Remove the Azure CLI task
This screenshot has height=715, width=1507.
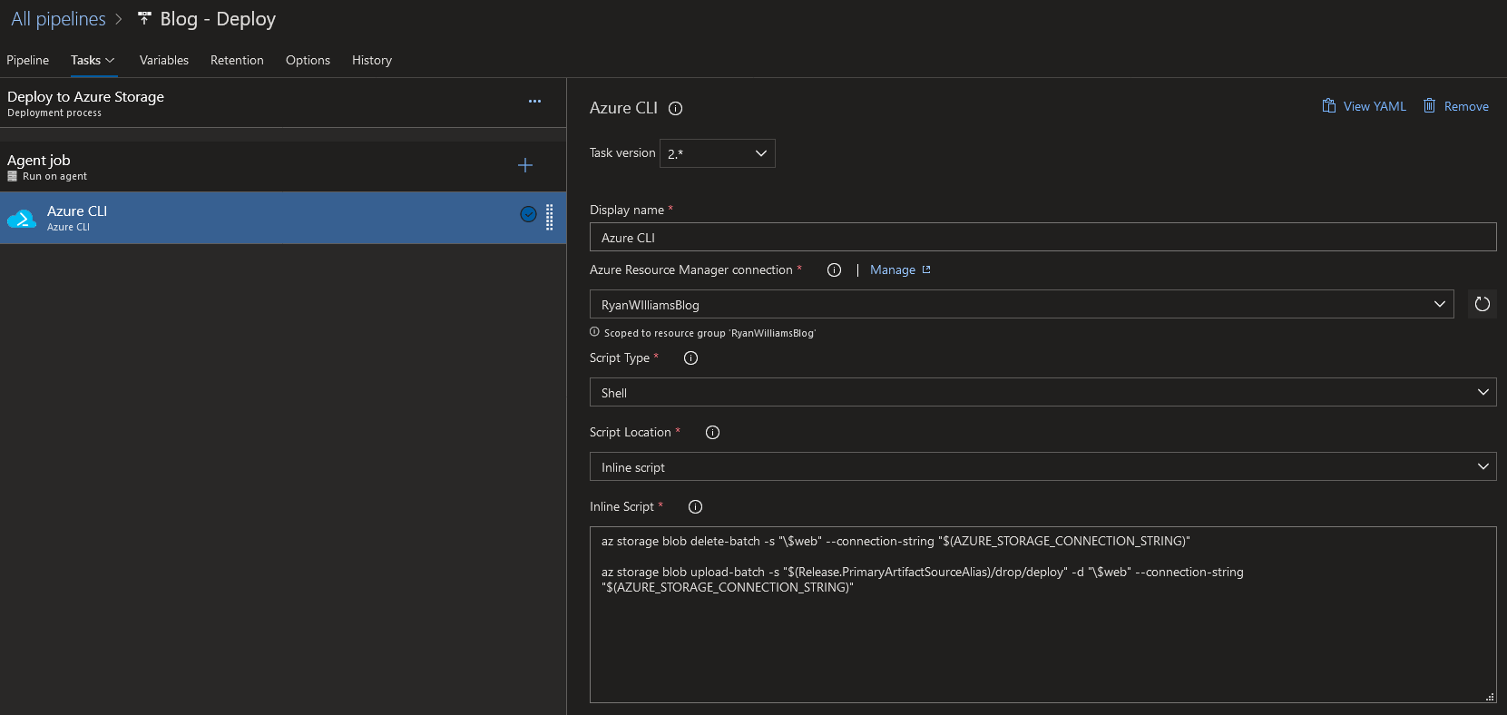pos(1455,106)
